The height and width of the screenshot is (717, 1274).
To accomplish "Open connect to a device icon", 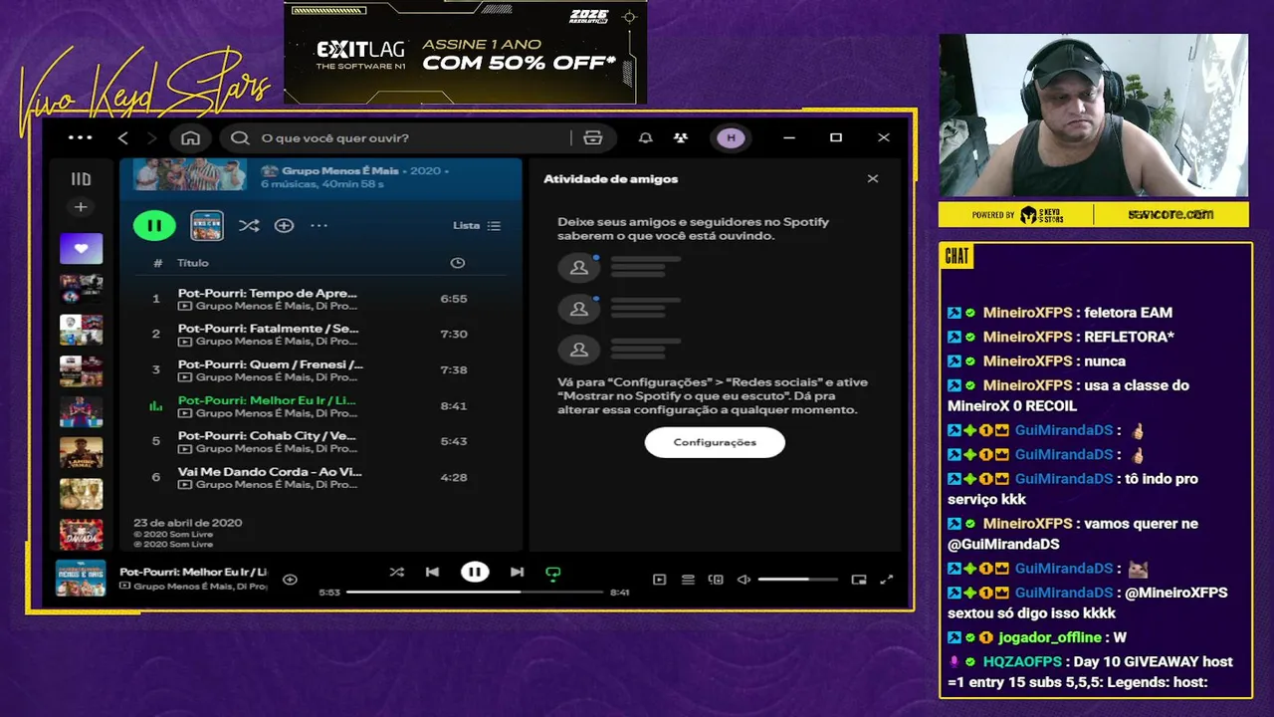I will tap(716, 580).
